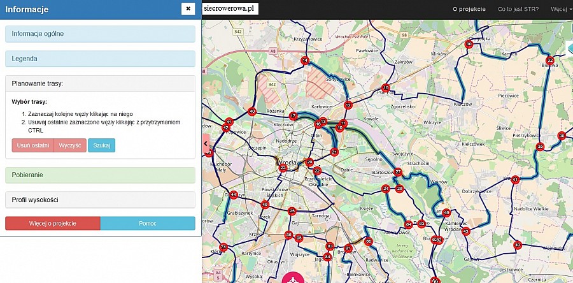The image size is (573, 283).
Task: Open the O projekcie menu item
Action: [x=469, y=9]
